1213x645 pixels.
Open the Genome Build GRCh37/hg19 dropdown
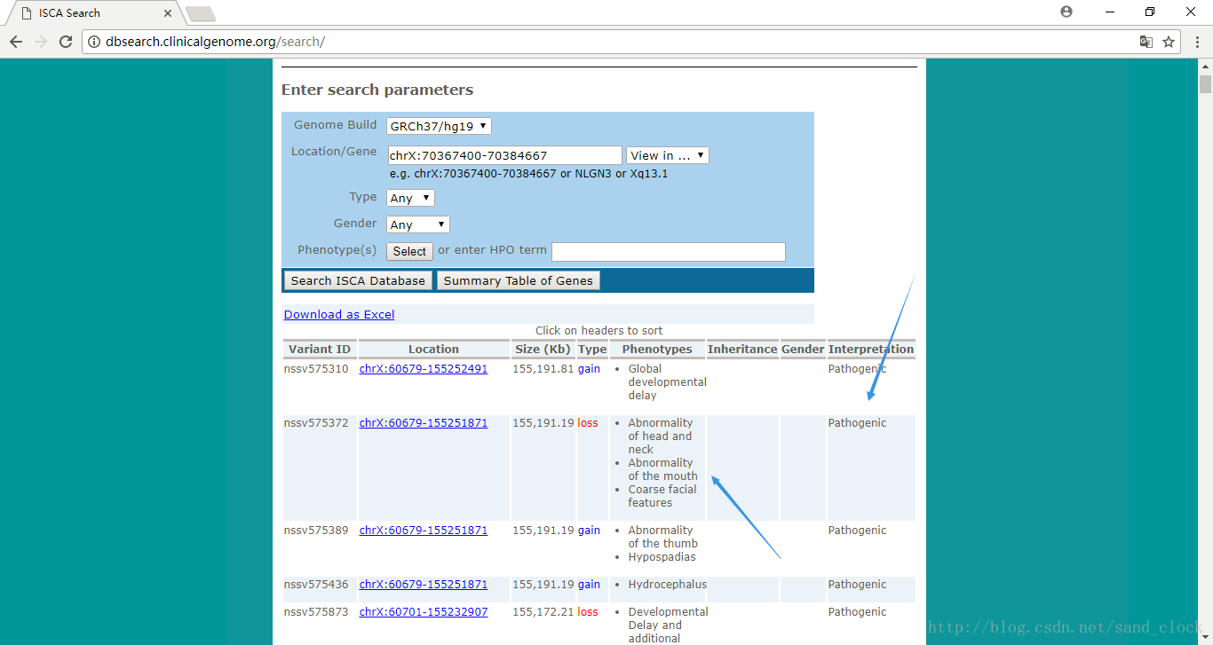coord(439,126)
